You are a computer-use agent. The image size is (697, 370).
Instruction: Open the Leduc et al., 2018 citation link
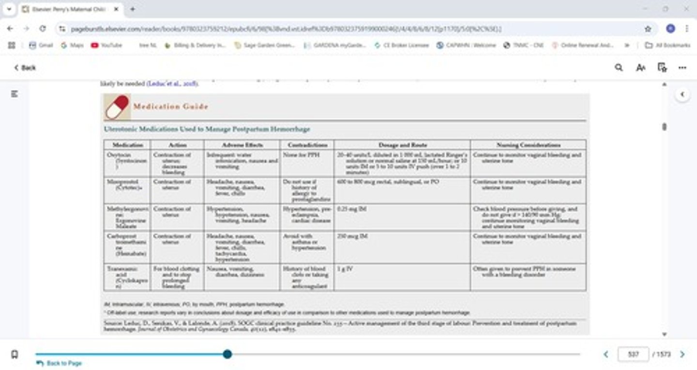(172, 84)
